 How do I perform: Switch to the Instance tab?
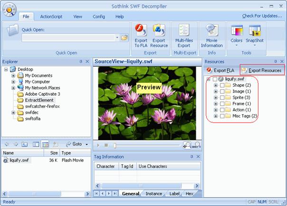153,194
